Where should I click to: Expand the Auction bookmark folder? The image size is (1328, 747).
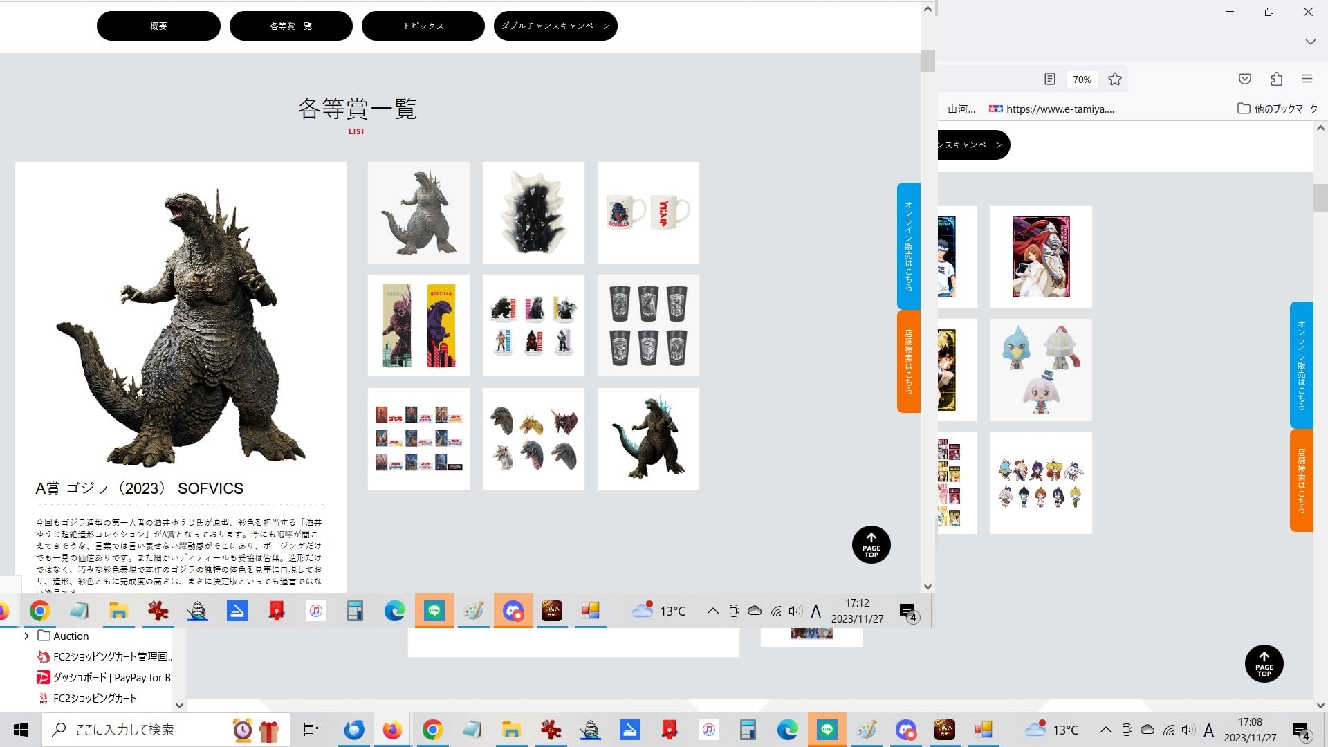pyautogui.click(x=26, y=636)
